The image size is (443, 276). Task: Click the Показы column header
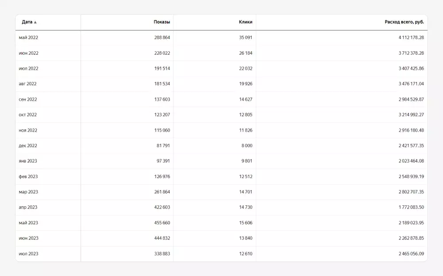point(162,22)
